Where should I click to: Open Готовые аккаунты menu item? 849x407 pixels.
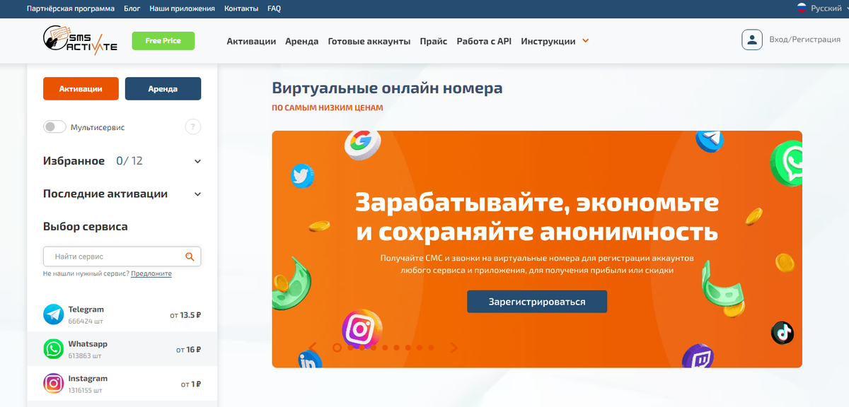(369, 41)
